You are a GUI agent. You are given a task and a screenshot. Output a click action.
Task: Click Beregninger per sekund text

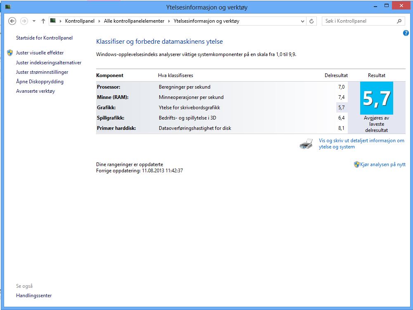185,87
